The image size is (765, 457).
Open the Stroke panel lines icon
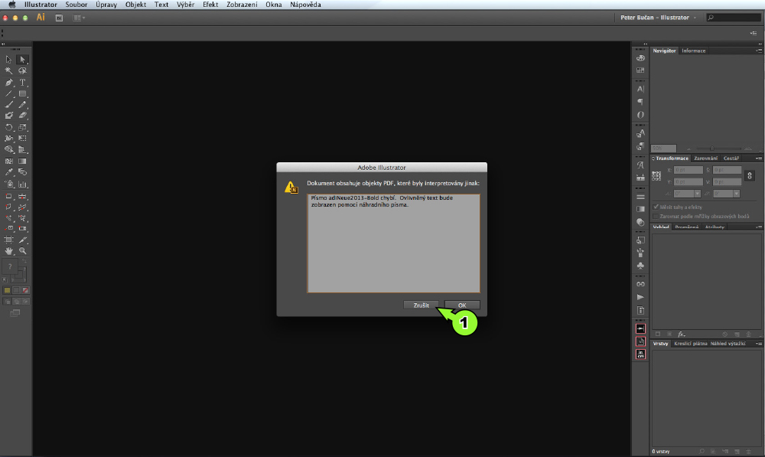[x=640, y=196]
